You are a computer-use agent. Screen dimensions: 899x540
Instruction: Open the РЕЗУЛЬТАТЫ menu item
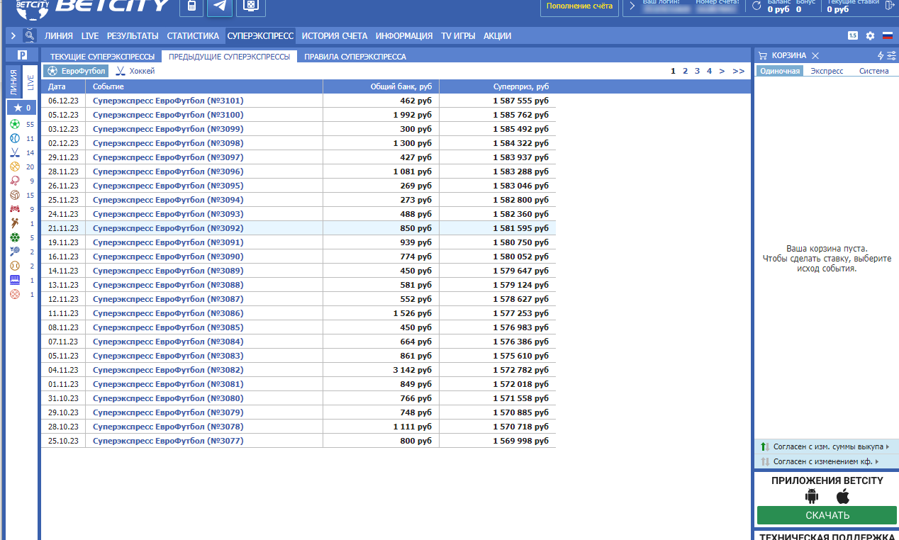pyautogui.click(x=133, y=35)
